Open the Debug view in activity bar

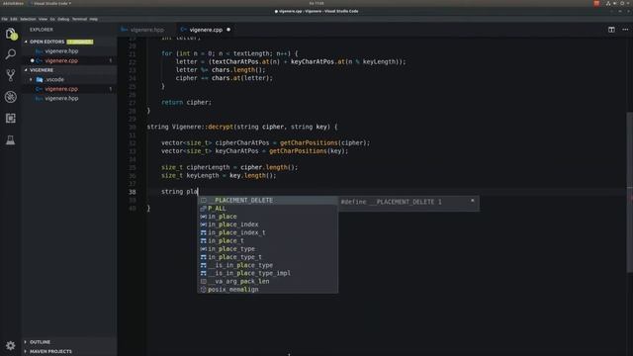11,97
